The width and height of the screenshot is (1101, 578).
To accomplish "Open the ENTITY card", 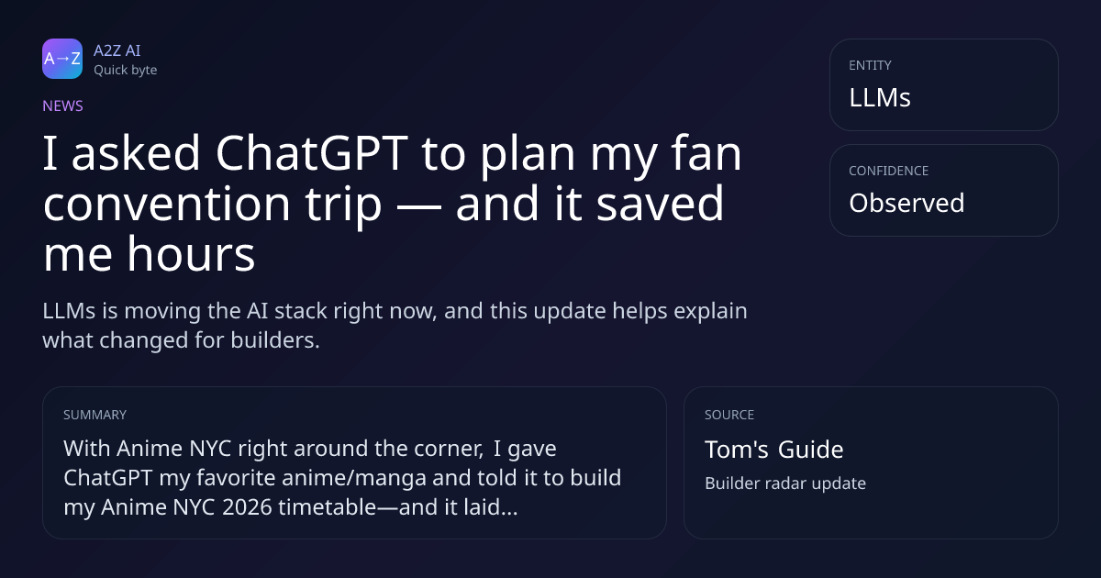I will pos(943,84).
